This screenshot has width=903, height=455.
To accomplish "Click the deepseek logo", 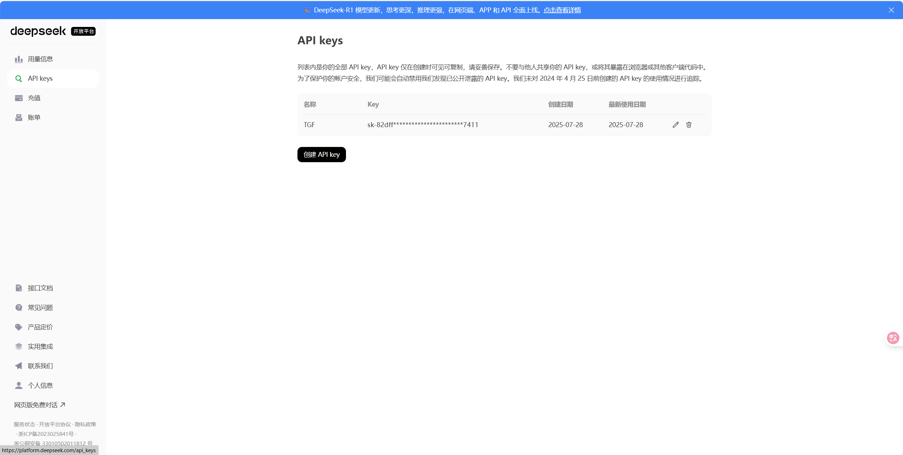I will [38, 32].
